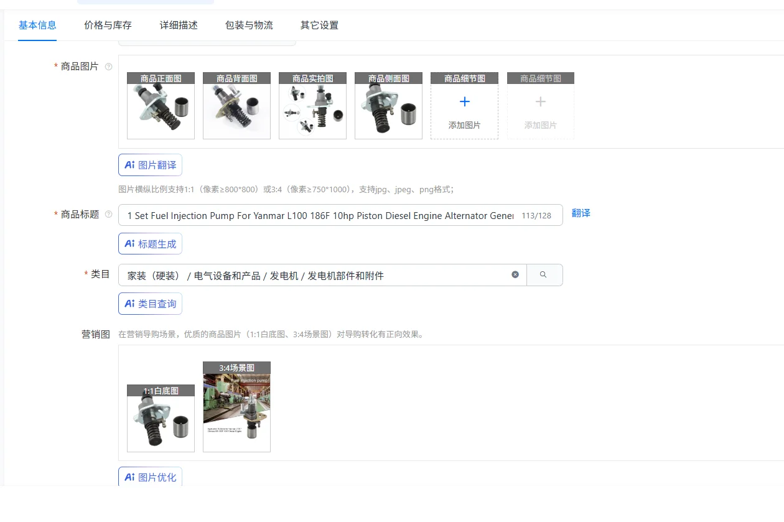The image size is (784, 522).
Task: Switch to the 价格与库存 tab
Action: (x=108, y=26)
